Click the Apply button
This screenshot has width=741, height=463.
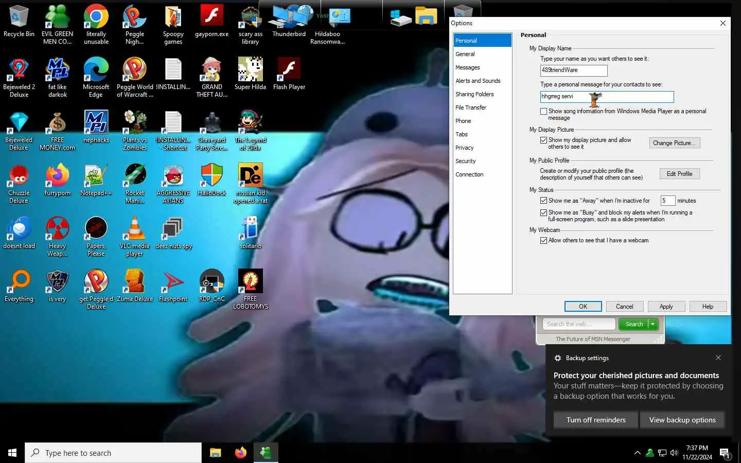click(x=666, y=307)
